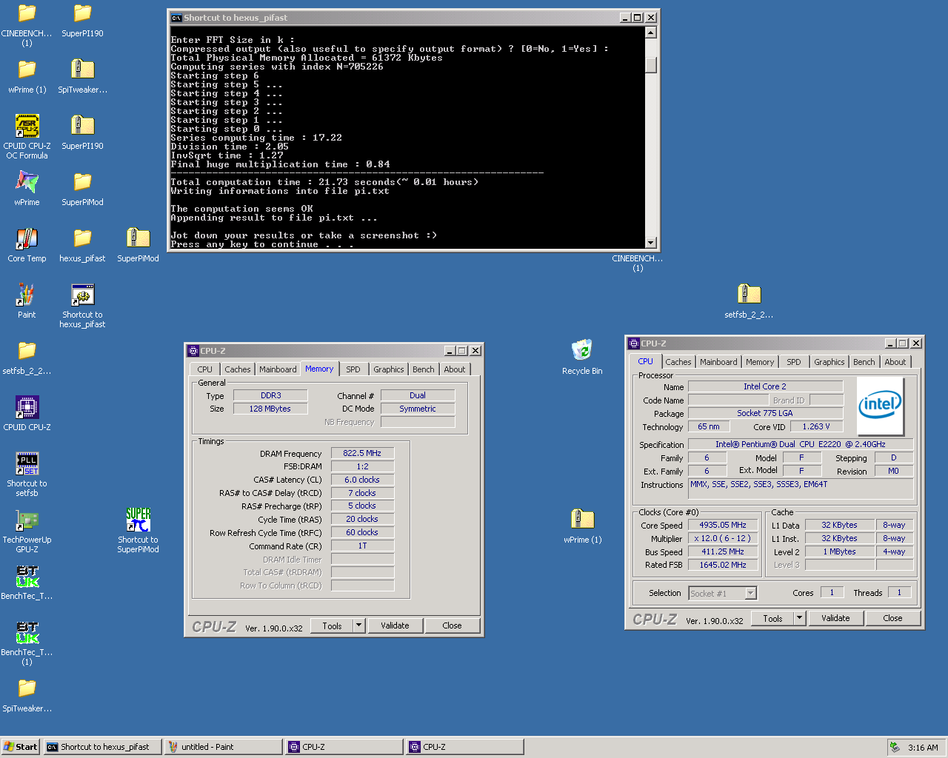Screen dimensions: 948x758
Task: Click the 3:16 AM taskbar clock
Action: pos(923,748)
